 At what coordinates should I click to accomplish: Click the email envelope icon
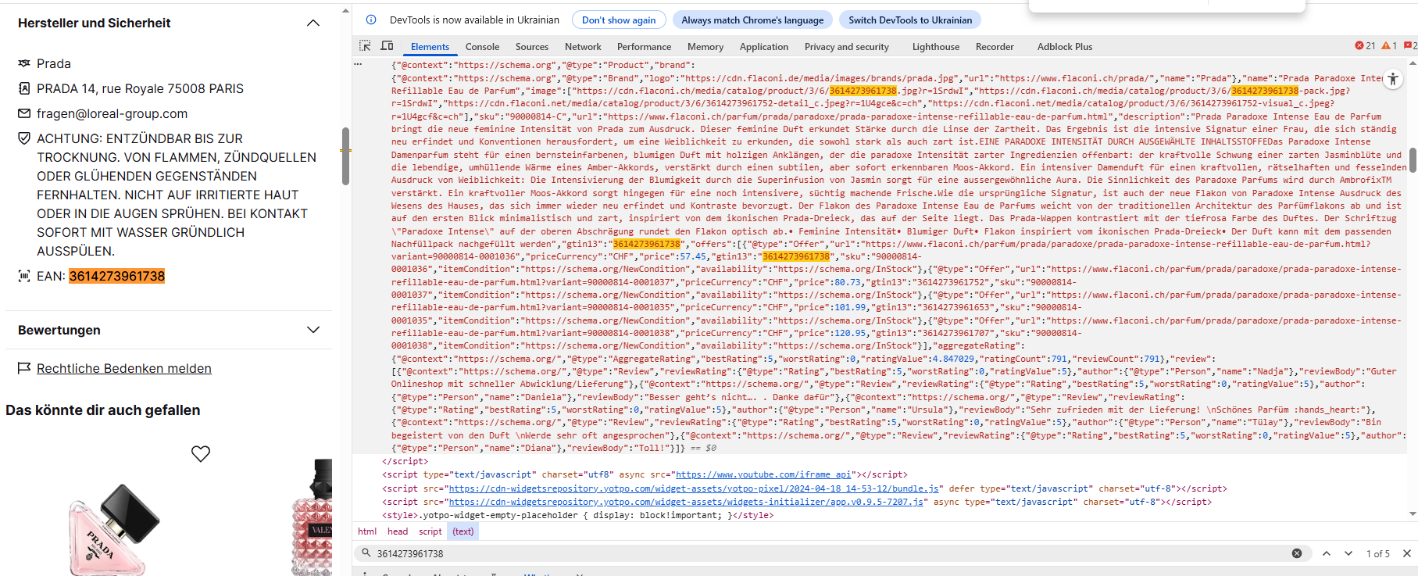pyautogui.click(x=24, y=113)
